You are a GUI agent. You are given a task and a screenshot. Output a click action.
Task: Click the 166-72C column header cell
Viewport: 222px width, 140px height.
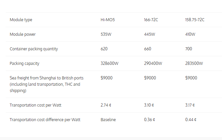pyautogui.click(x=151, y=20)
